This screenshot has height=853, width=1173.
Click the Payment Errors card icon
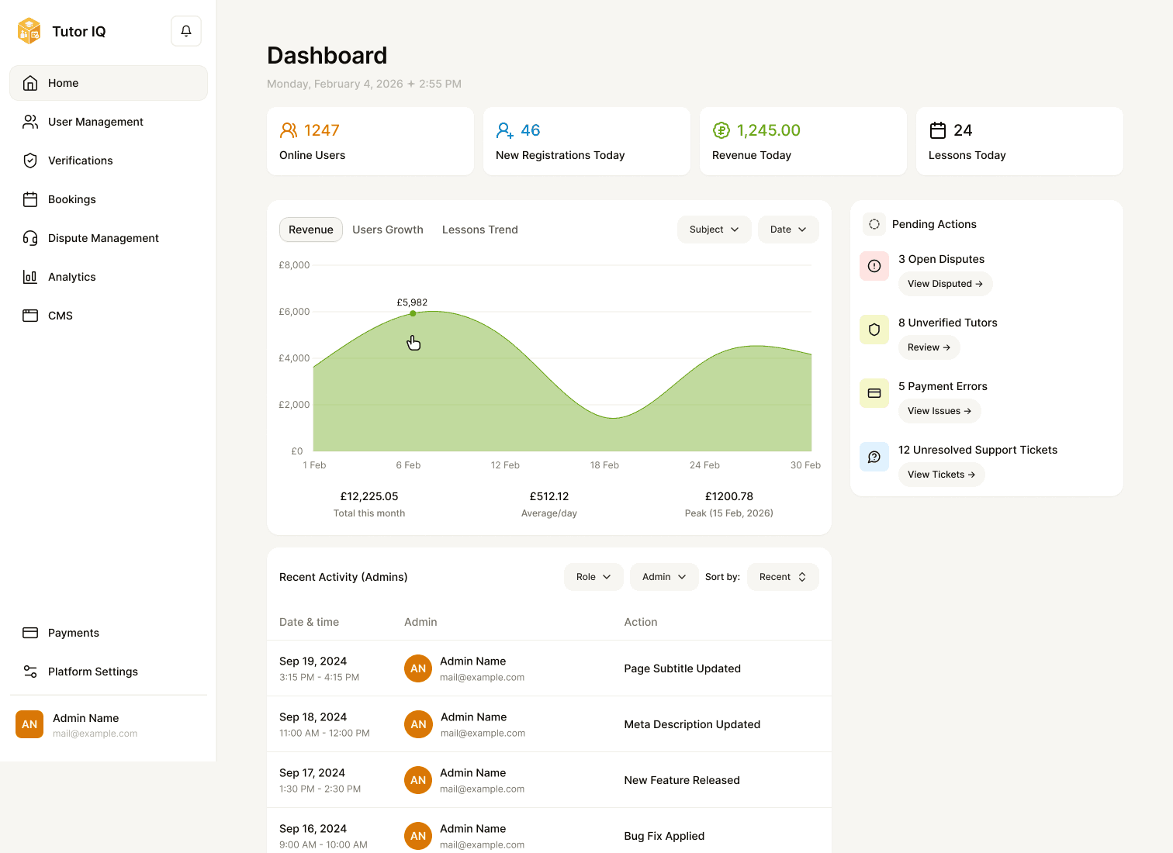(874, 393)
